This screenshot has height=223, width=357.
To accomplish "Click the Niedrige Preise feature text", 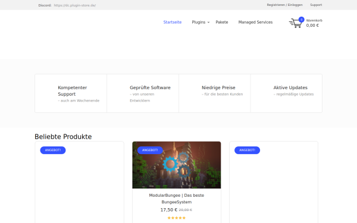I will [x=218, y=87].
